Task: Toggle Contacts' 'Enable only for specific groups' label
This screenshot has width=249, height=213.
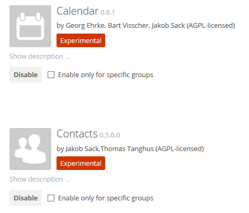Action: [x=106, y=198]
